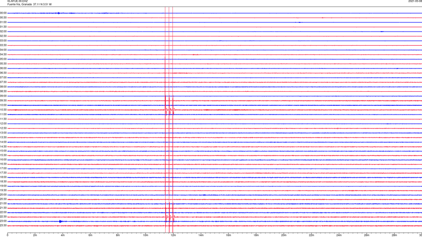
Task: Click the 10m tick label on the time axis
Action: point(146,235)
